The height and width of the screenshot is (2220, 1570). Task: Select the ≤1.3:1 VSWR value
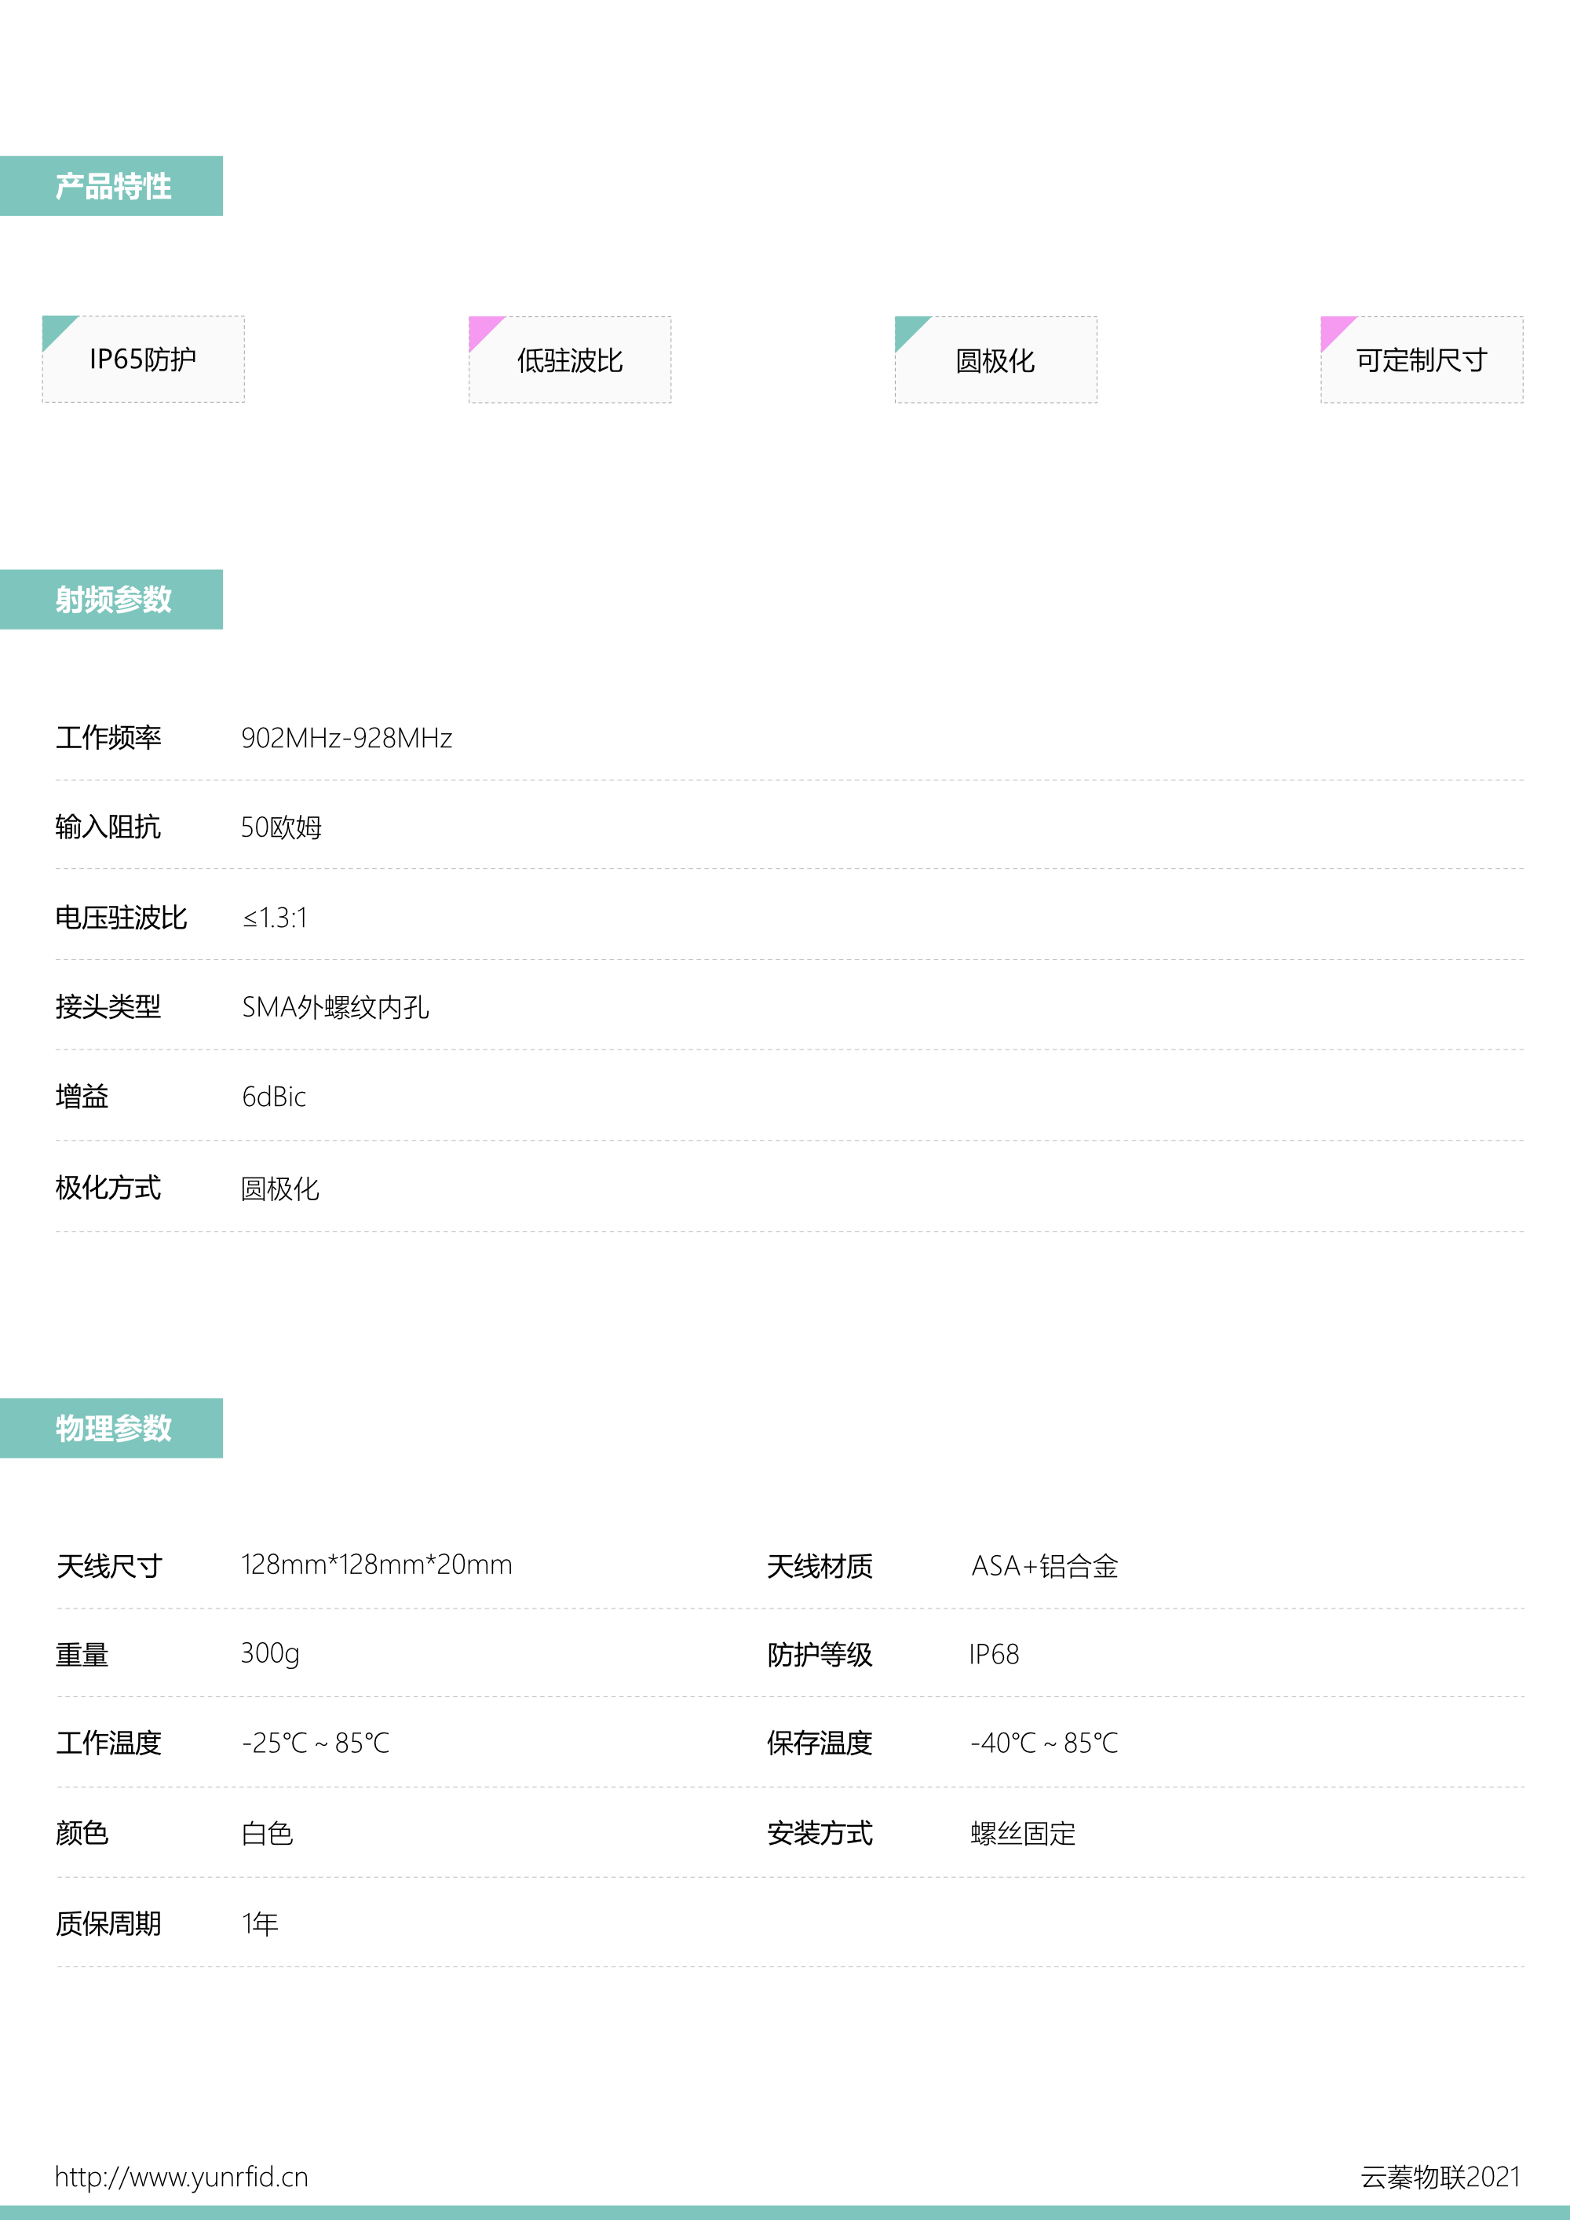pyautogui.click(x=275, y=918)
